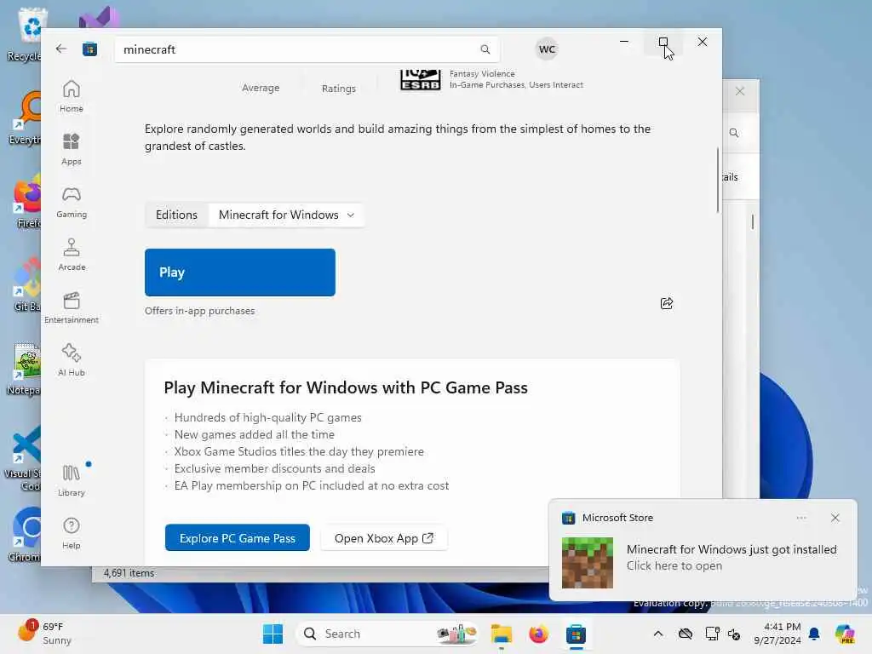
Task: Open the Apps section in sidebar
Action: (x=72, y=149)
